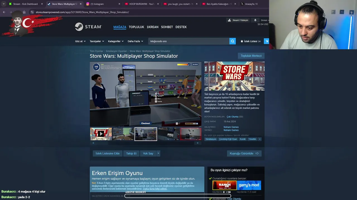Click Yok Say button

148,153
